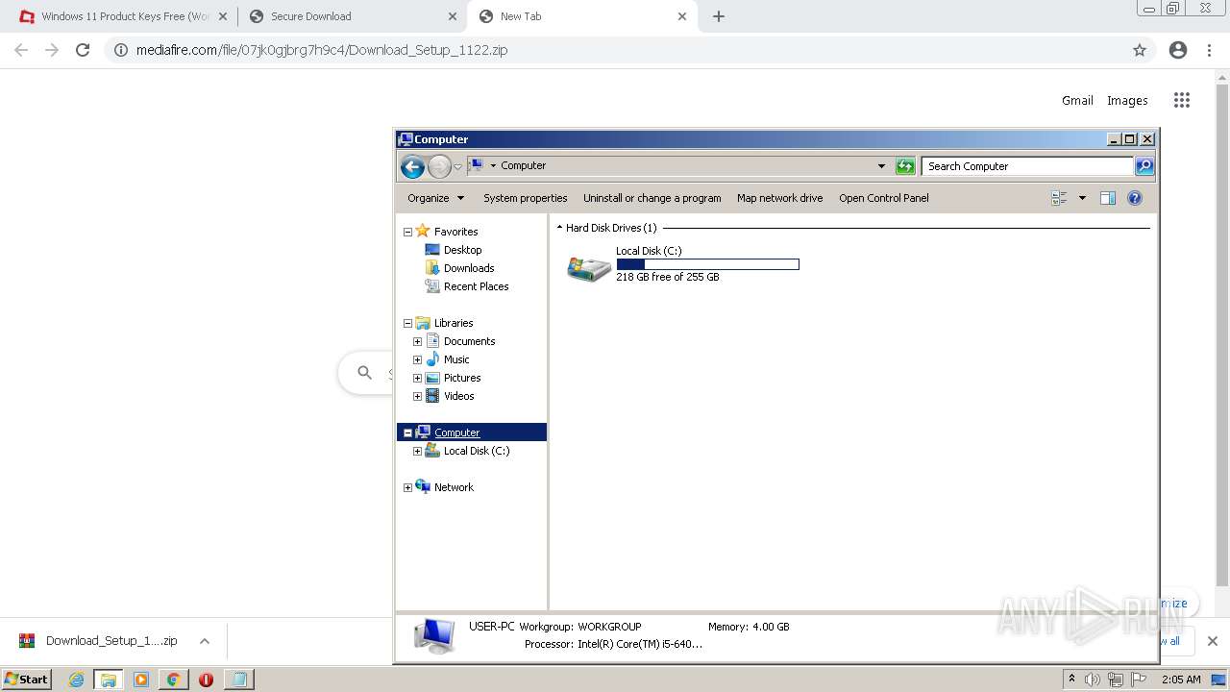Open the more view options dropdown arrow
Screen dimensions: 1230x692
pyautogui.click(x=1082, y=198)
